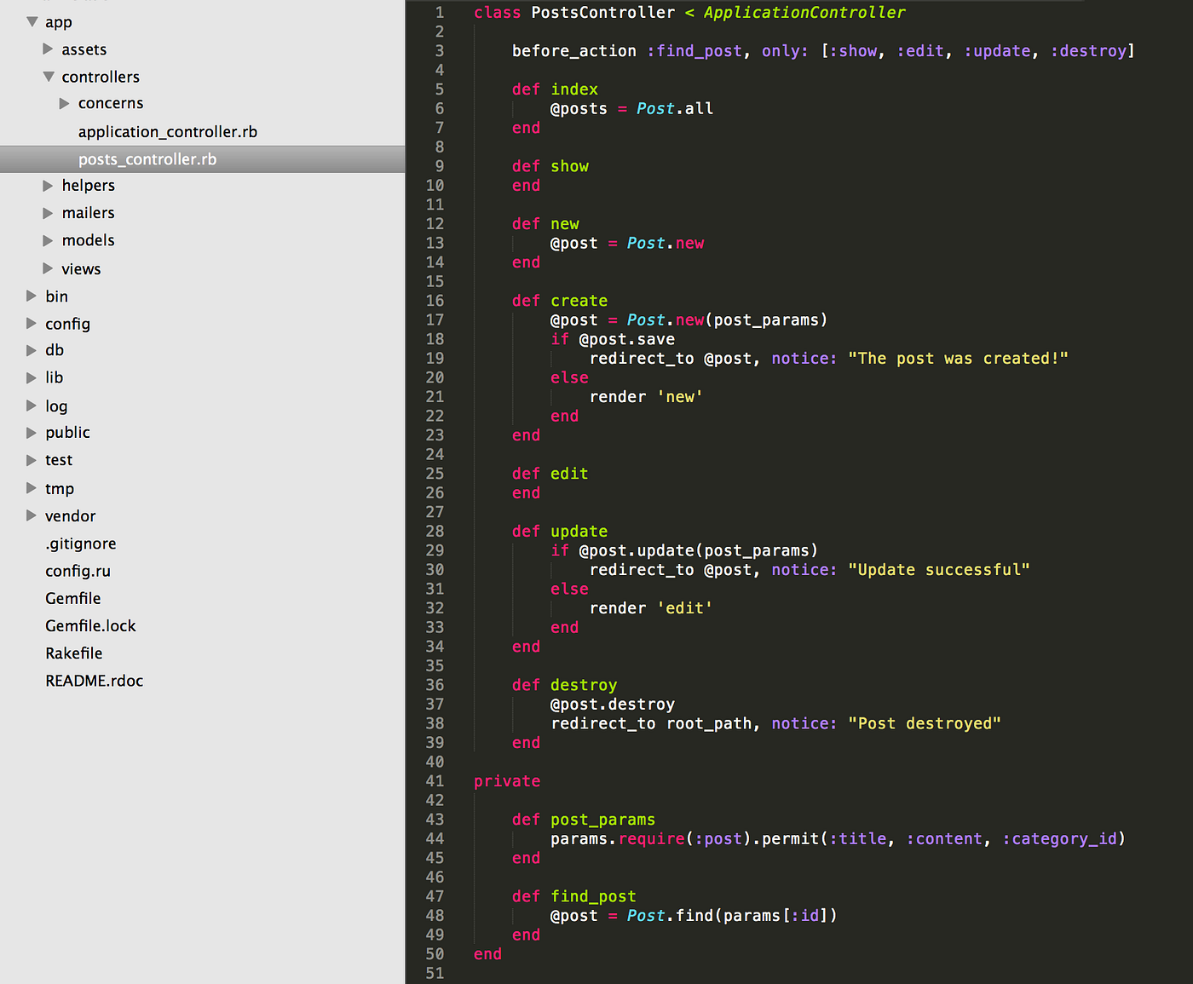Click the 'def create' method line
The width and height of the screenshot is (1193, 984).
click(x=560, y=301)
